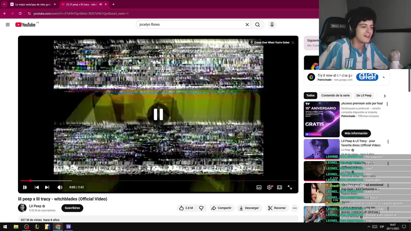Seek on the video progress bar

click(158, 181)
